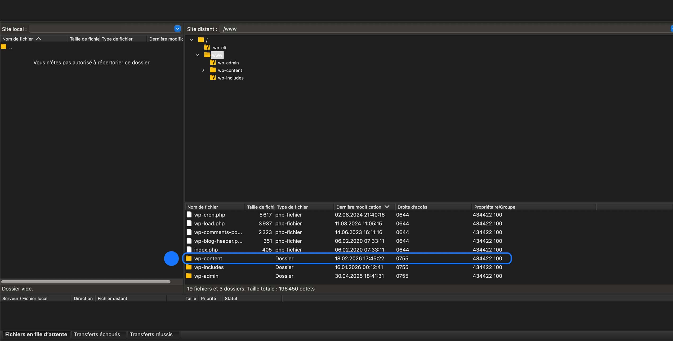Click the parent folder '..' icon in local pane
673x341 pixels.
coord(4,47)
